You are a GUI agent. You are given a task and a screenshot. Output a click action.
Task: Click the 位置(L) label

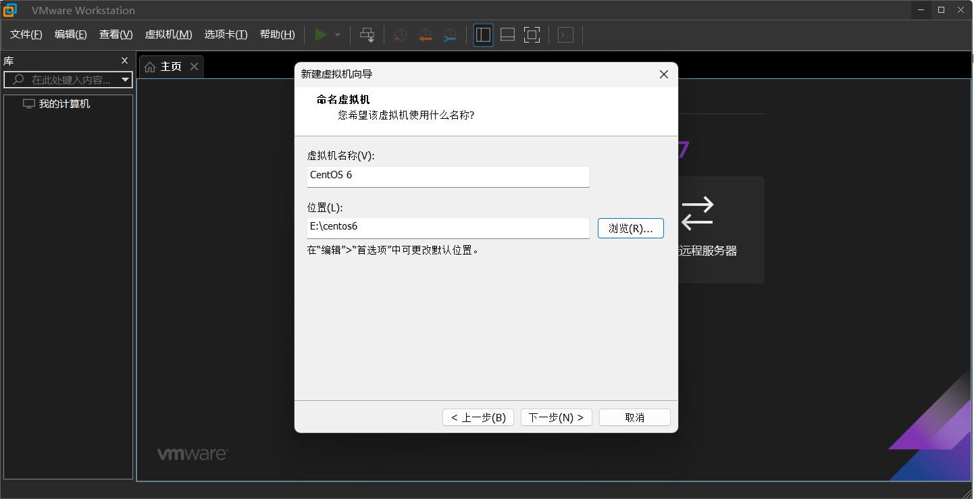[325, 207]
